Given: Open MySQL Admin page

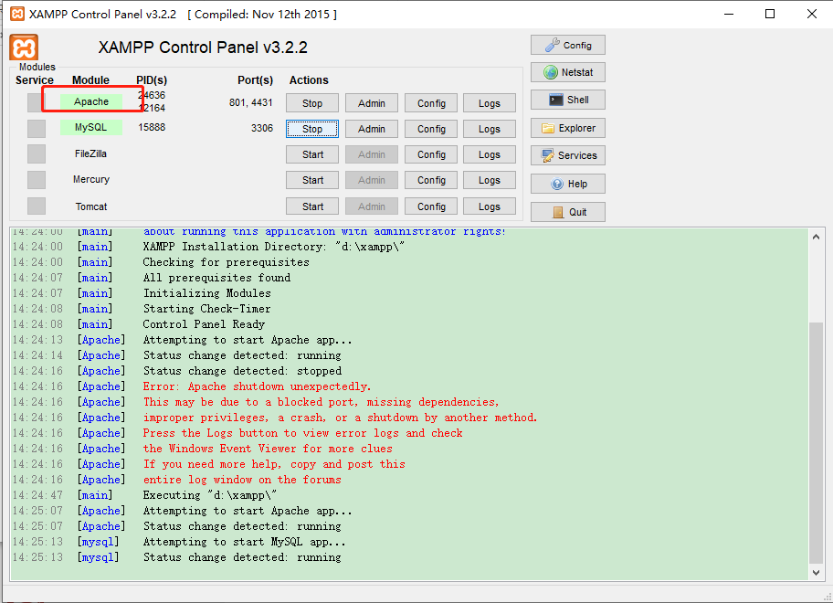Looking at the screenshot, I should click(x=372, y=129).
